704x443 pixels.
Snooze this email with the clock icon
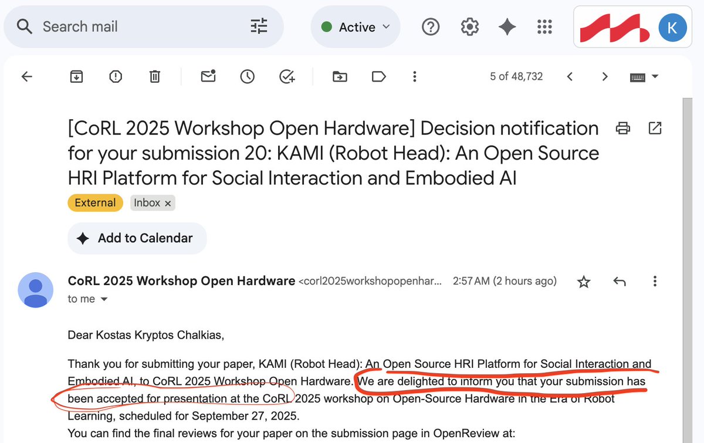(247, 76)
